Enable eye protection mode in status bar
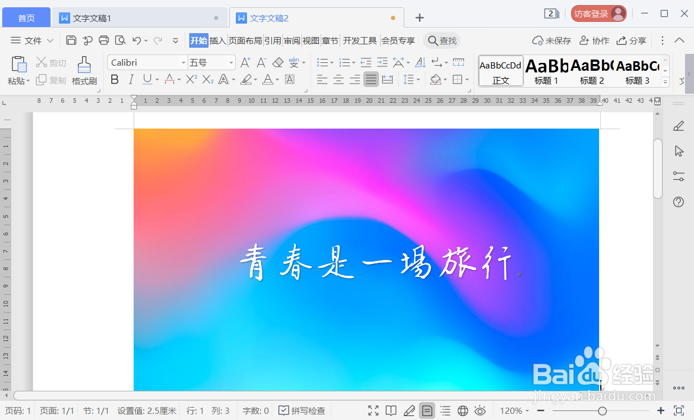The image size is (694, 420). point(480,410)
